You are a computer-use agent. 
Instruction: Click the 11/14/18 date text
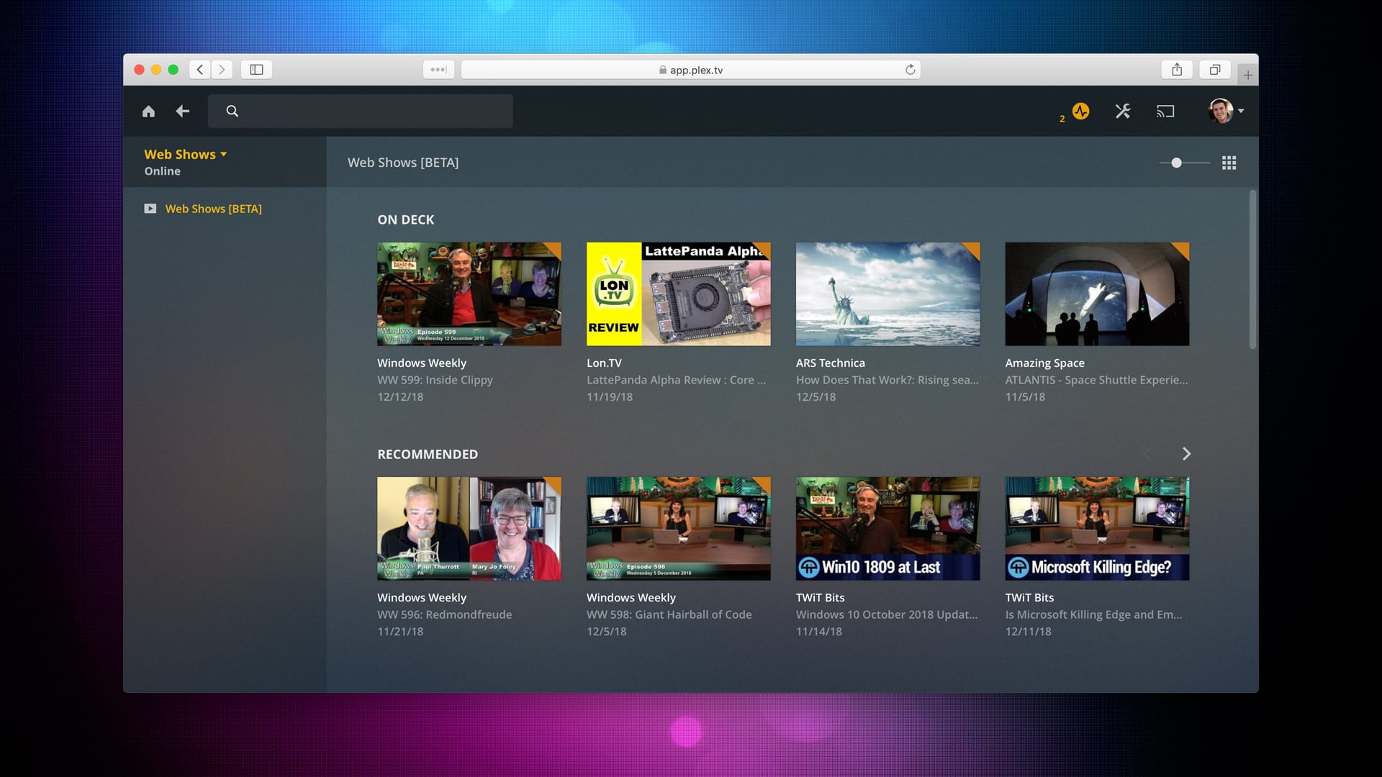pos(818,631)
